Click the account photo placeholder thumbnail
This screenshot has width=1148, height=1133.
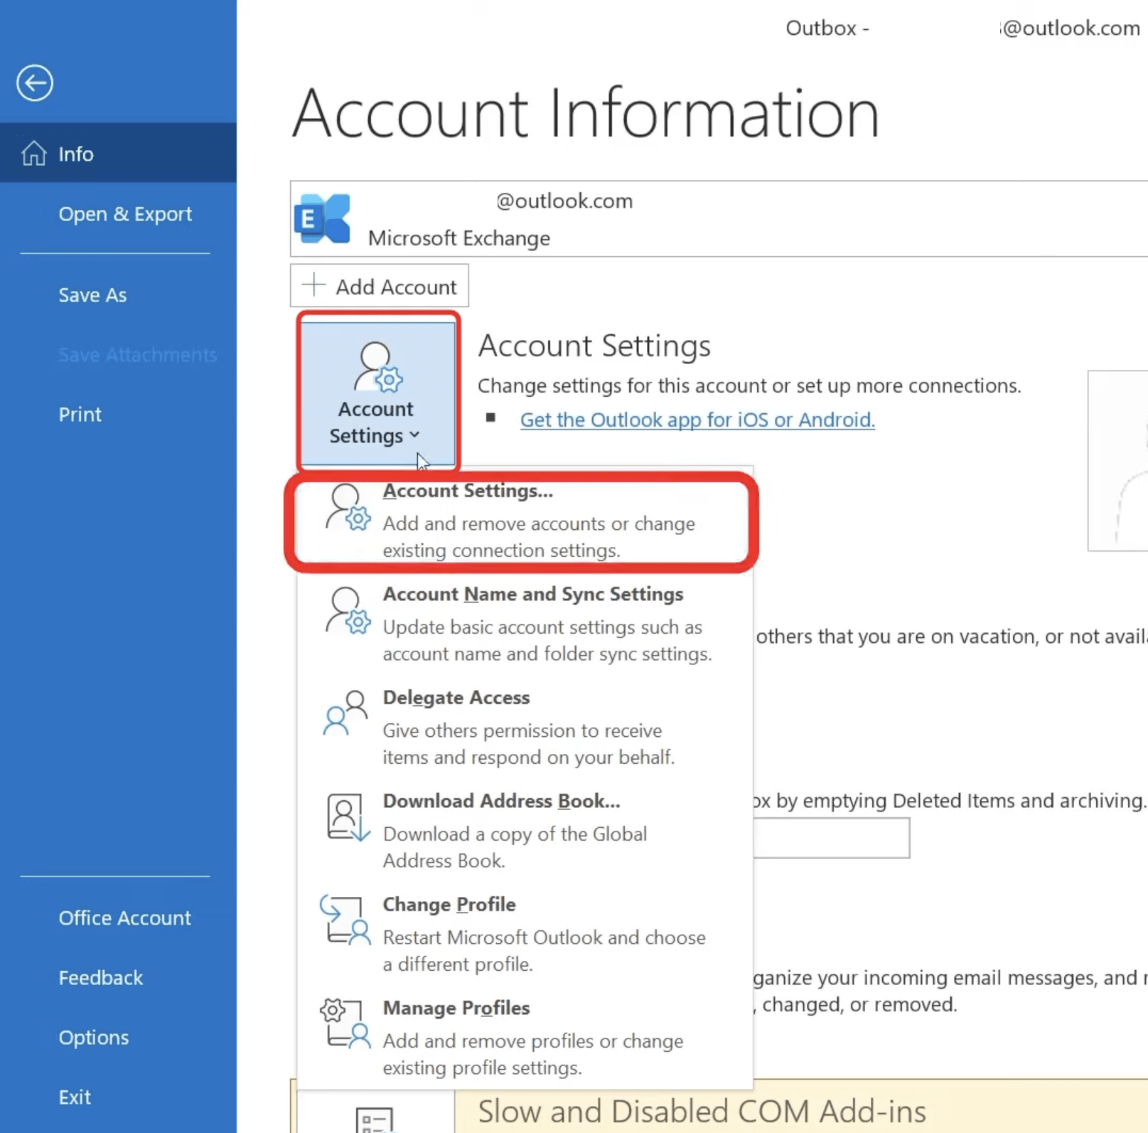[1117, 460]
